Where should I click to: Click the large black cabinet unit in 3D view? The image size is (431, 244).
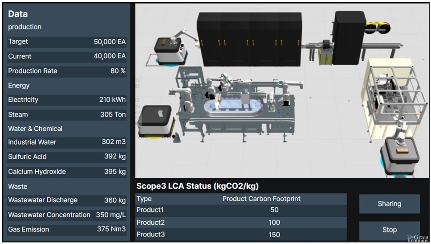click(x=249, y=38)
